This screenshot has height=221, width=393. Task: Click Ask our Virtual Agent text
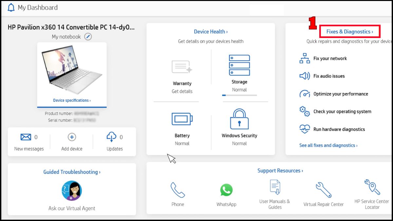point(72,208)
